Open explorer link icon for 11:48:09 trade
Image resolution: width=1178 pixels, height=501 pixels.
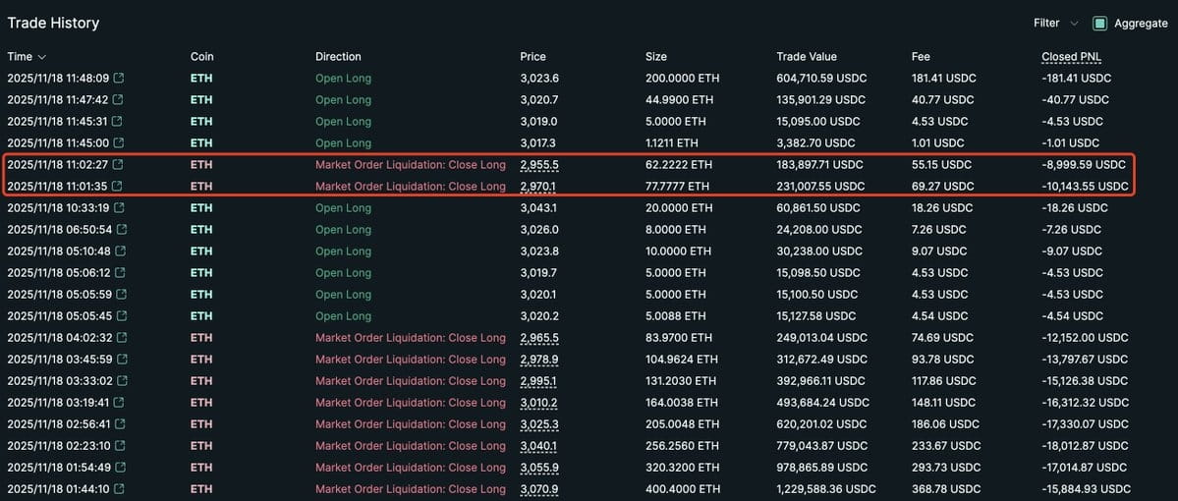[x=119, y=79]
